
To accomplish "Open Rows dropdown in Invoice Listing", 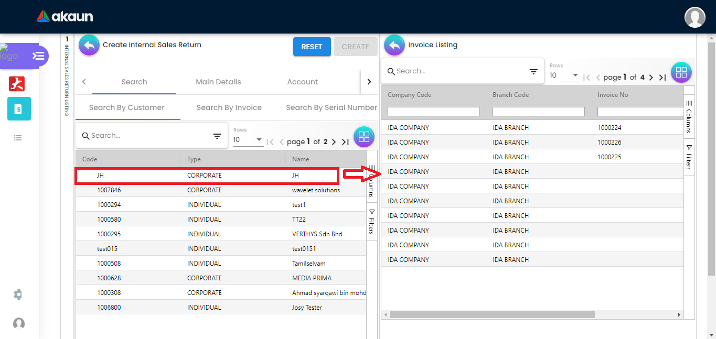I will pos(564,76).
